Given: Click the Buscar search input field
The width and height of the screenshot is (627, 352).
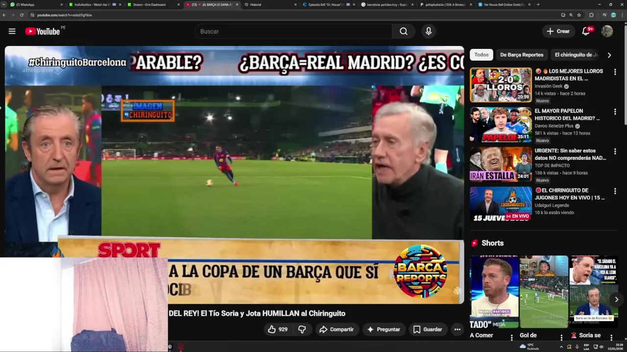Looking at the screenshot, I should click(x=293, y=31).
